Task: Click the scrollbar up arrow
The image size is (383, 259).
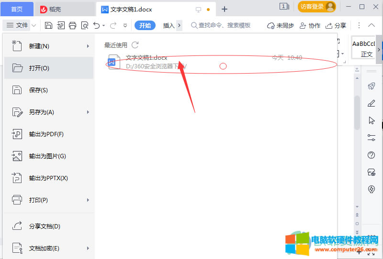Action: [x=357, y=78]
